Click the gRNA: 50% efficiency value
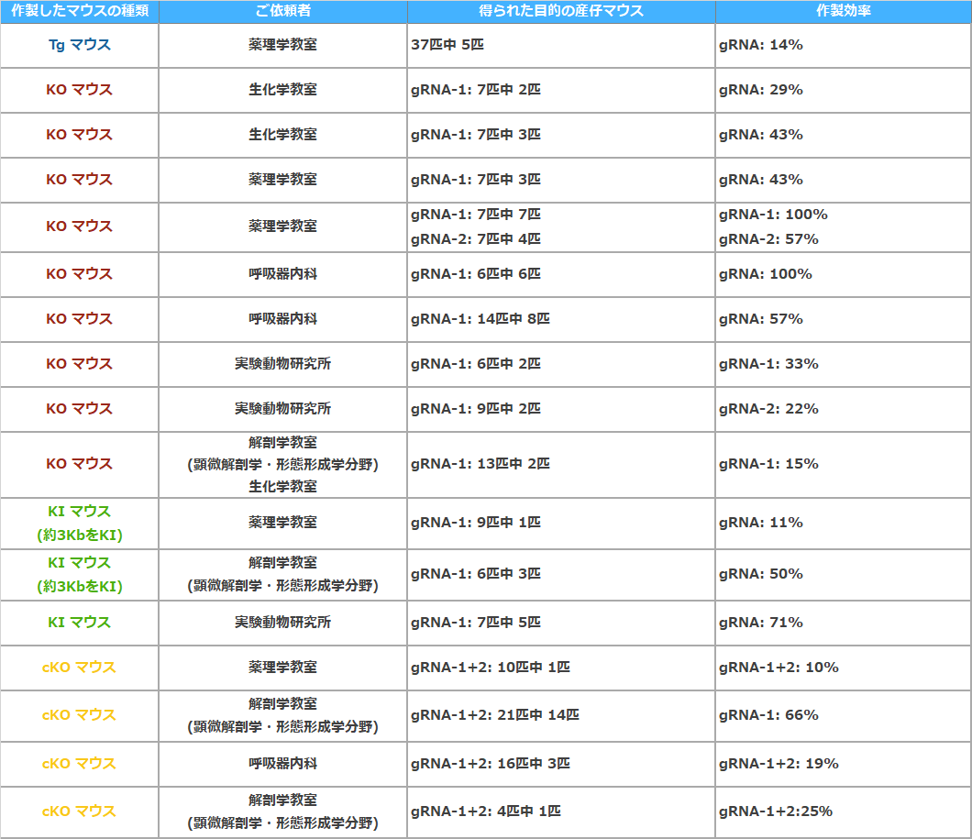 point(760,574)
